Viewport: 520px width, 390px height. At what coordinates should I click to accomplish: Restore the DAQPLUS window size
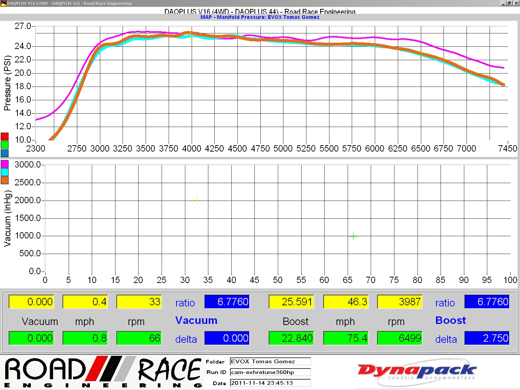tap(509, 3)
